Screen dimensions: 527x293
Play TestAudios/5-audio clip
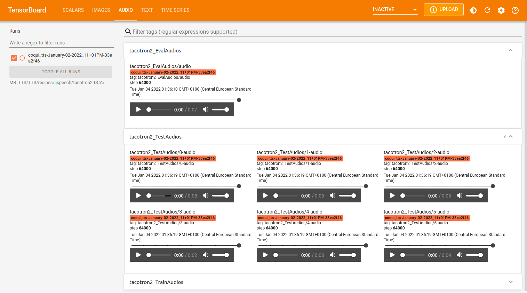pyautogui.click(x=392, y=255)
